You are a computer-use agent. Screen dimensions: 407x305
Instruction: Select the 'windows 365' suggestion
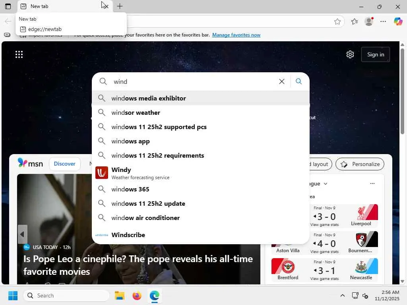201,189
